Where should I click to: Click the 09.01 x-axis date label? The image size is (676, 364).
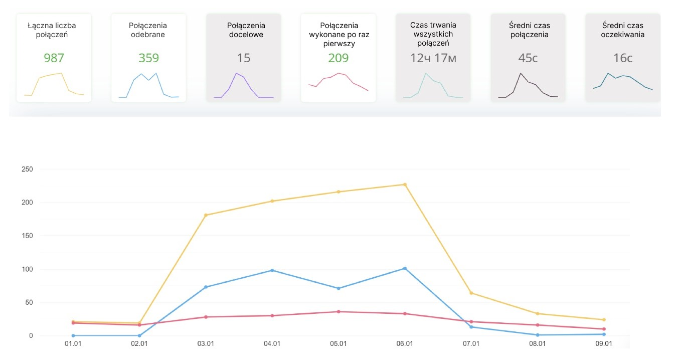pyautogui.click(x=604, y=344)
